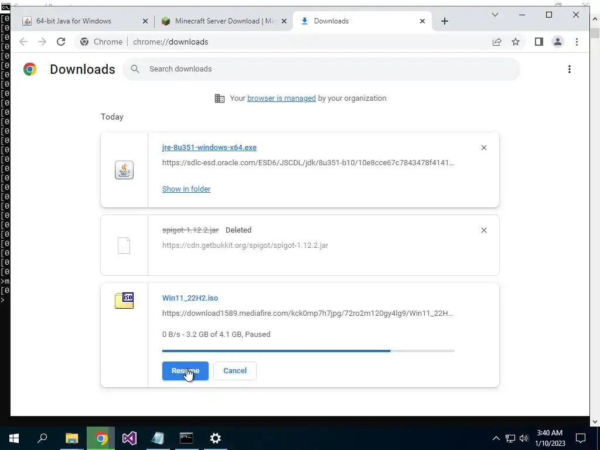
Task: Remove spigot-1.12.2.jar entry from list
Action: [x=483, y=230]
